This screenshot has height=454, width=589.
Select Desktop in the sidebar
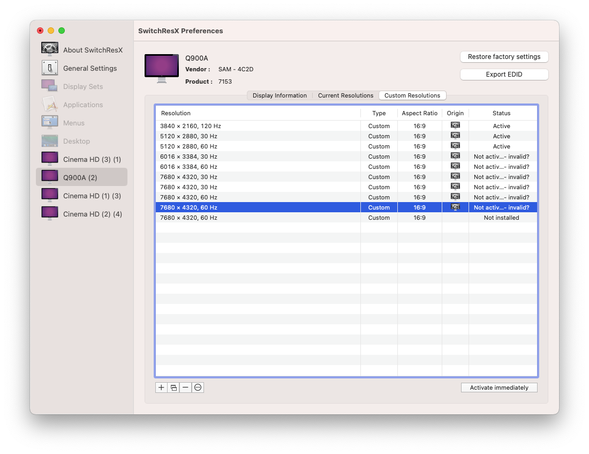pyautogui.click(x=82, y=141)
